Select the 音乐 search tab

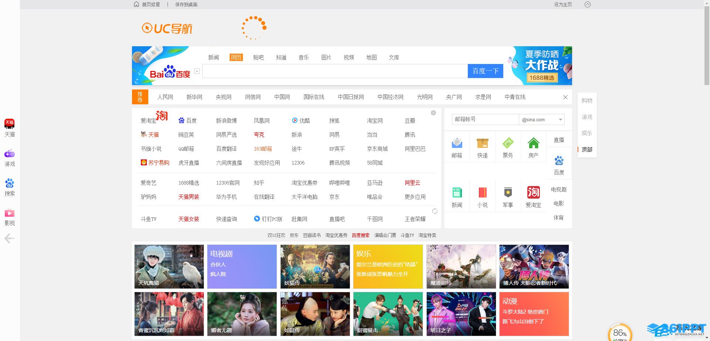tap(304, 57)
